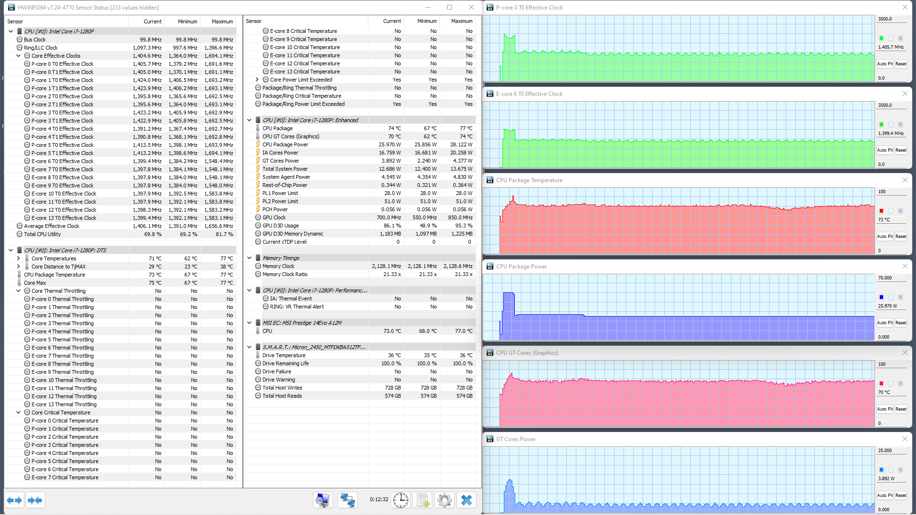The height and width of the screenshot is (515, 916).
Task: Open the remote network monitors icon
Action: coord(347,500)
